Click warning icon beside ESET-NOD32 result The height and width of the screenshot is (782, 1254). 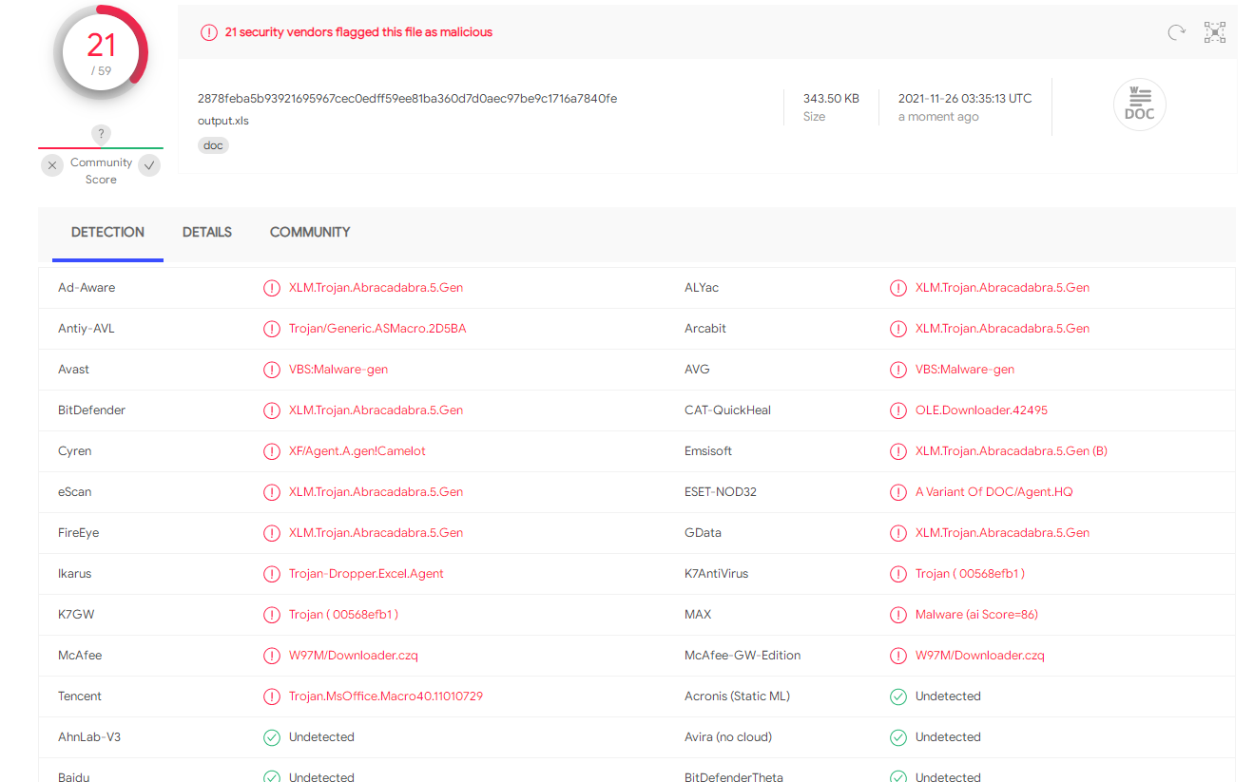[x=897, y=492]
